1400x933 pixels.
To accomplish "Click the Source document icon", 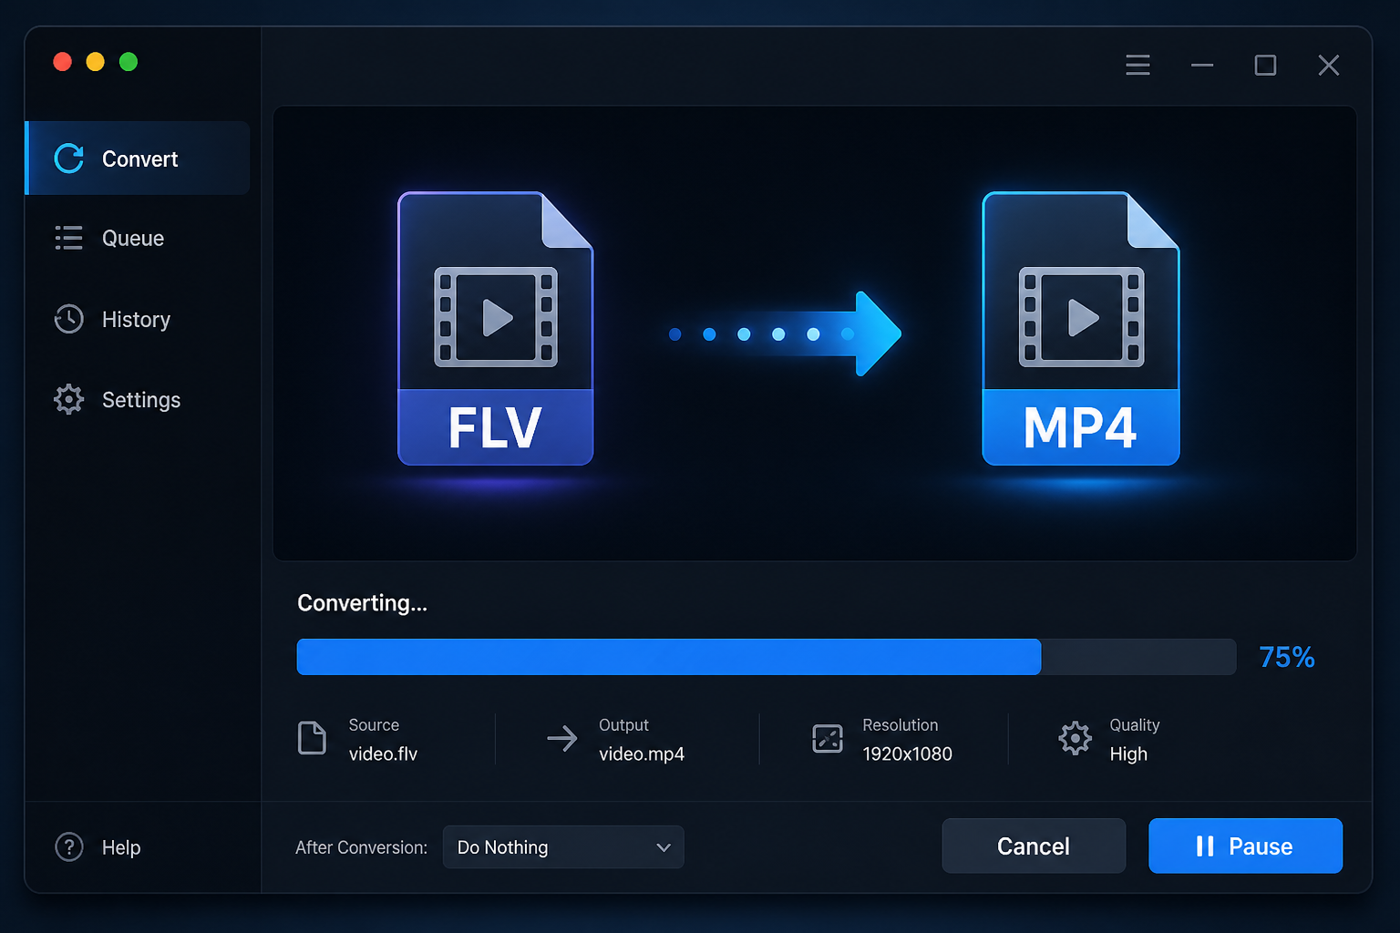I will pyautogui.click(x=312, y=738).
